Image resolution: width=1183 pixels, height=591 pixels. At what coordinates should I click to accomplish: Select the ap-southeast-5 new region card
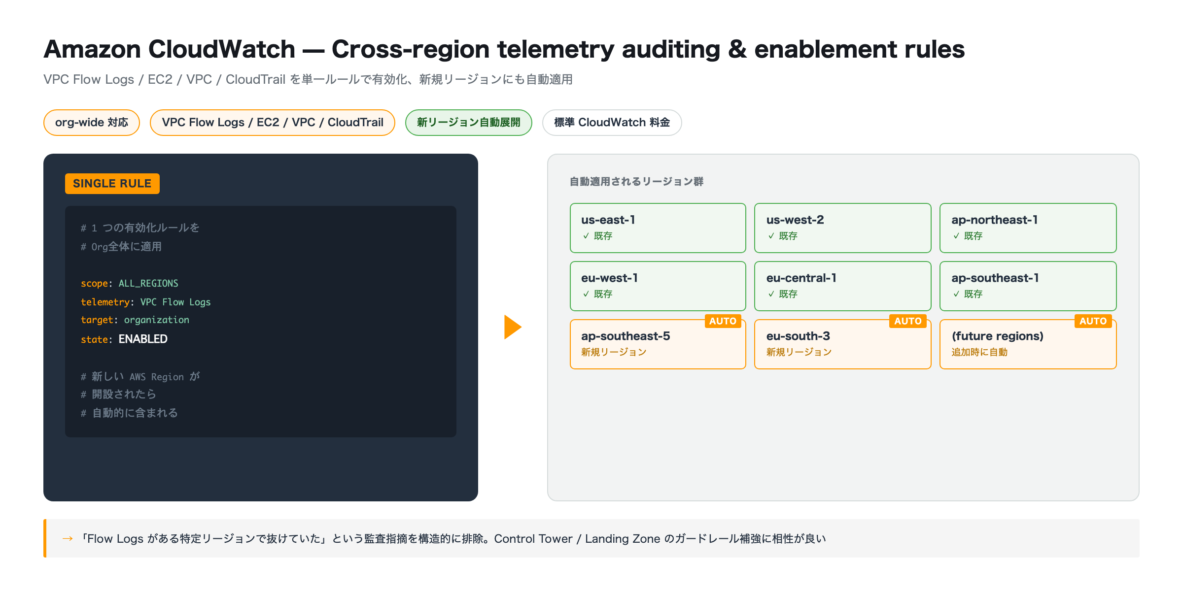658,344
